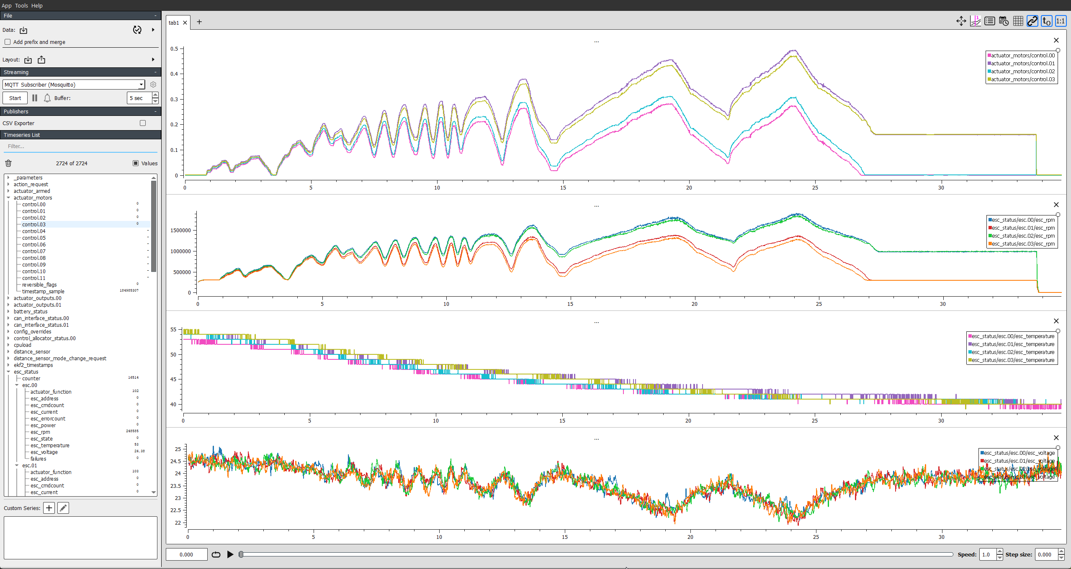
Task: Toggle the legend list icon
Action: click(x=989, y=21)
